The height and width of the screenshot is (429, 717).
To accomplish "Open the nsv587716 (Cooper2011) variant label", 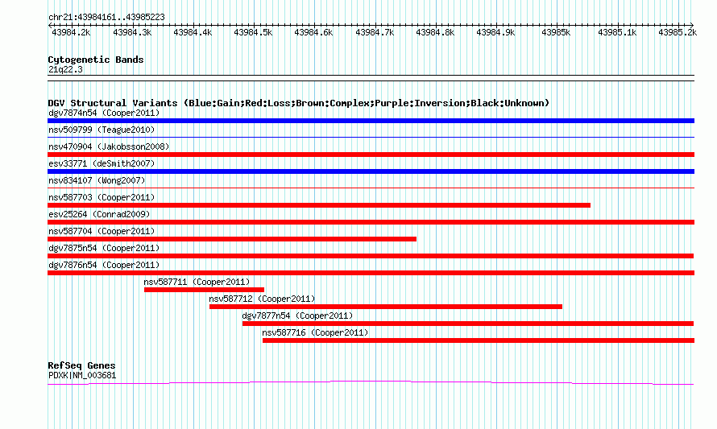I will (315, 332).
